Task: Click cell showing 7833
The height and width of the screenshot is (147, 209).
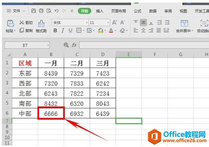Action: pyautogui.click(x=77, y=83)
